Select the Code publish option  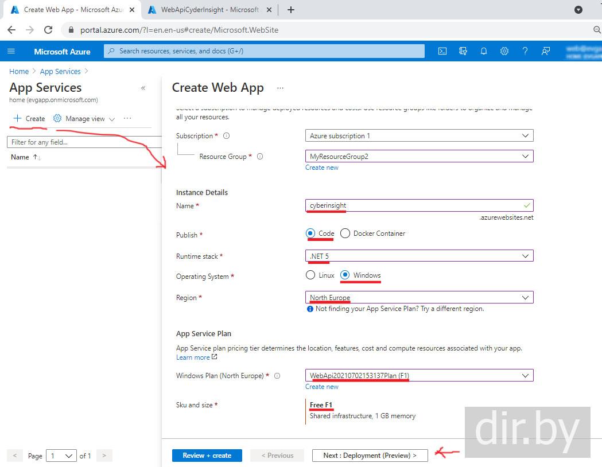coord(311,234)
